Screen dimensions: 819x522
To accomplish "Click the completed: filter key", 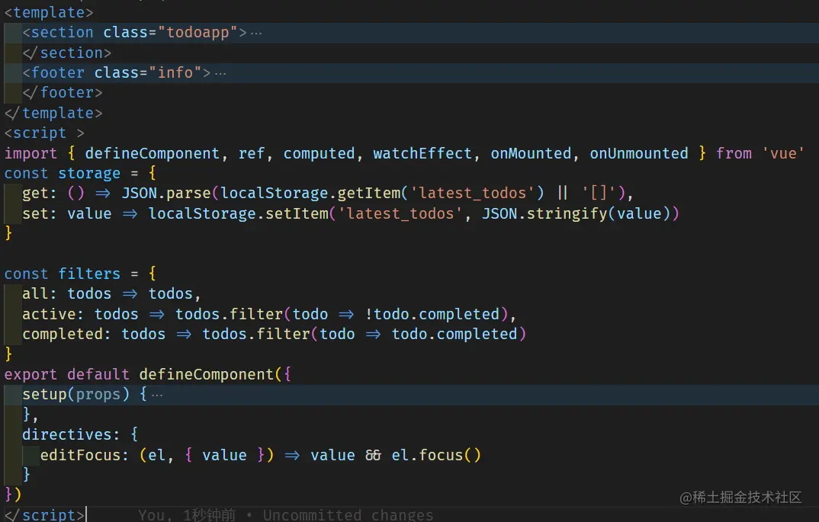I will coord(66,334).
